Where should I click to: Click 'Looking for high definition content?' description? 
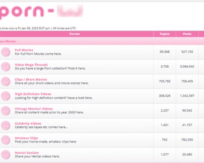click(54, 98)
